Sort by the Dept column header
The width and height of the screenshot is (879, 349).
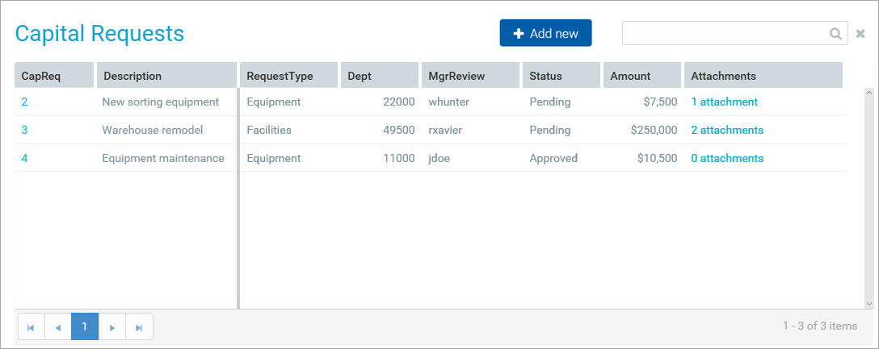360,76
